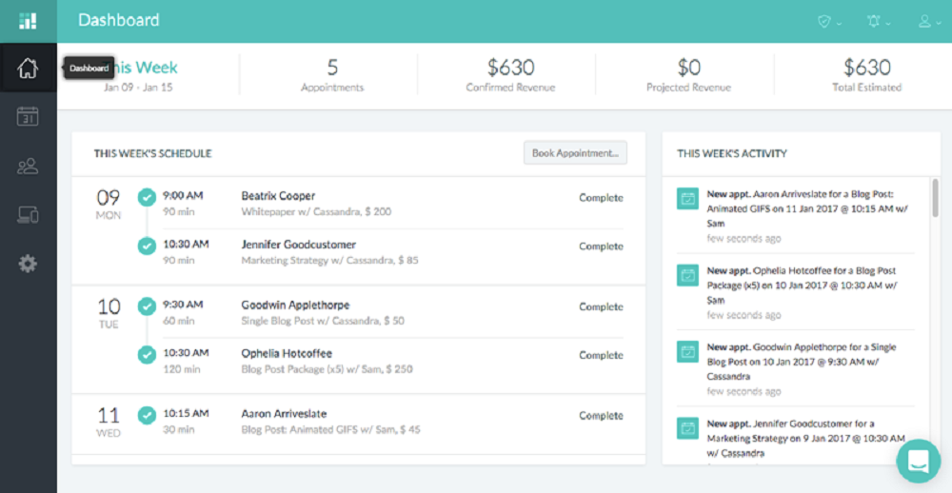Click the This Week's Activity scrollbar

pos(935,198)
